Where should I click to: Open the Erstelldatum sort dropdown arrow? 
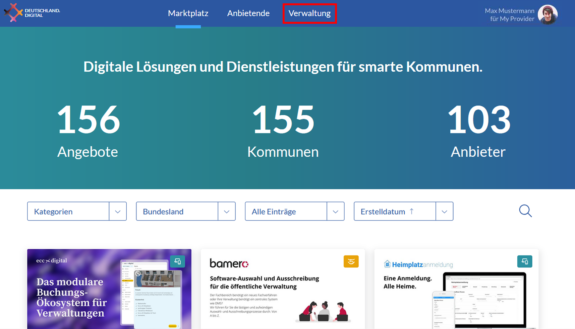(444, 212)
